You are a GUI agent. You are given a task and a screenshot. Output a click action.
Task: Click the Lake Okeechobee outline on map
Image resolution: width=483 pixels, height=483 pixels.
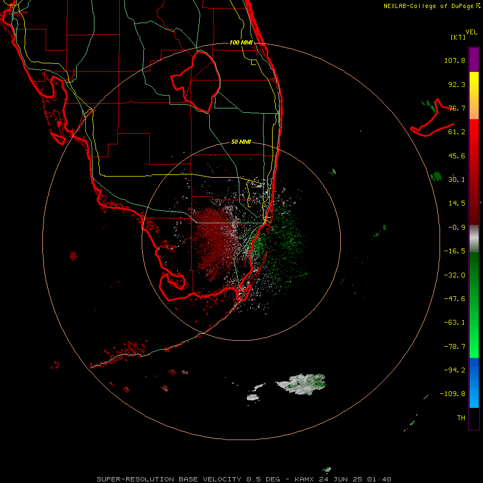(x=196, y=82)
